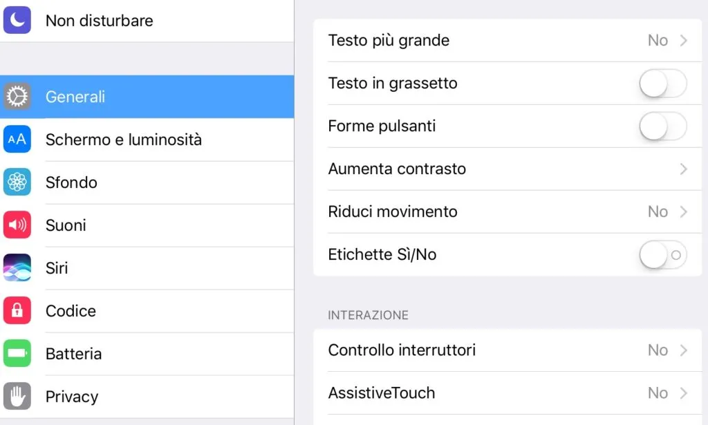Click the Generali gear icon

click(17, 96)
